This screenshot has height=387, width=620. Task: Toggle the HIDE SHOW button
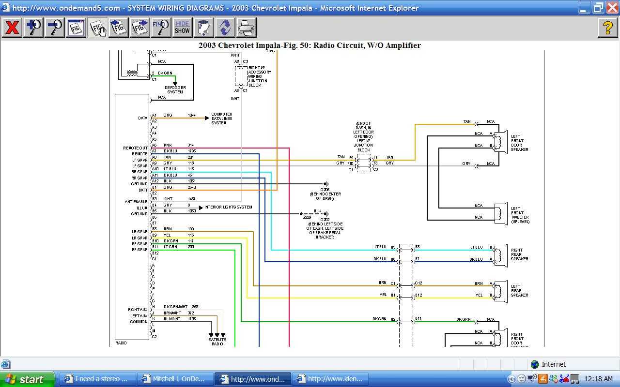(x=182, y=28)
